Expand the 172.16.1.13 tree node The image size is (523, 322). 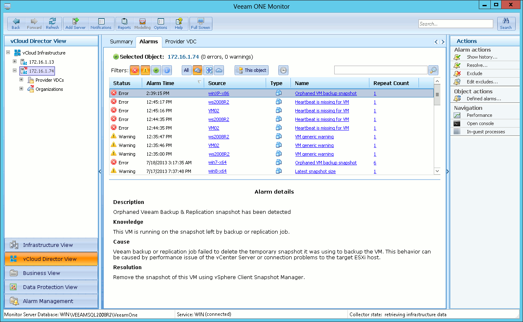[15, 62]
